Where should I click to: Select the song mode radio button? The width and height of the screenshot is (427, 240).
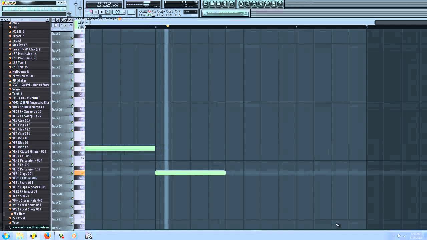click(x=90, y=13)
